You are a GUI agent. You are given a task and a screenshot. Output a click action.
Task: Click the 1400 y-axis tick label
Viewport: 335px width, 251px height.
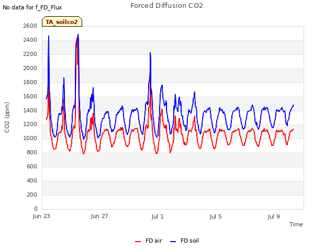[x=30, y=110]
